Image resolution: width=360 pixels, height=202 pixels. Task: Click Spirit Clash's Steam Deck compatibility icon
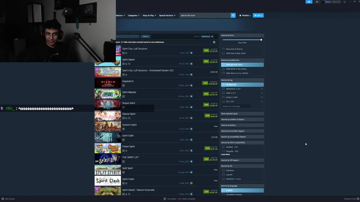coord(191,183)
